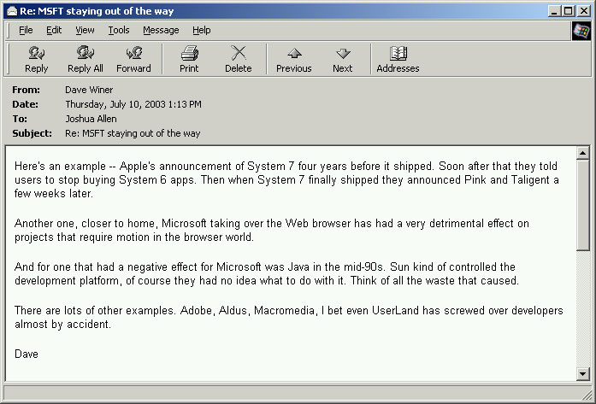Viewport: 596px width, 404px height.
Task: Open the Addresses book icon
Action: [x=398, y=59]
